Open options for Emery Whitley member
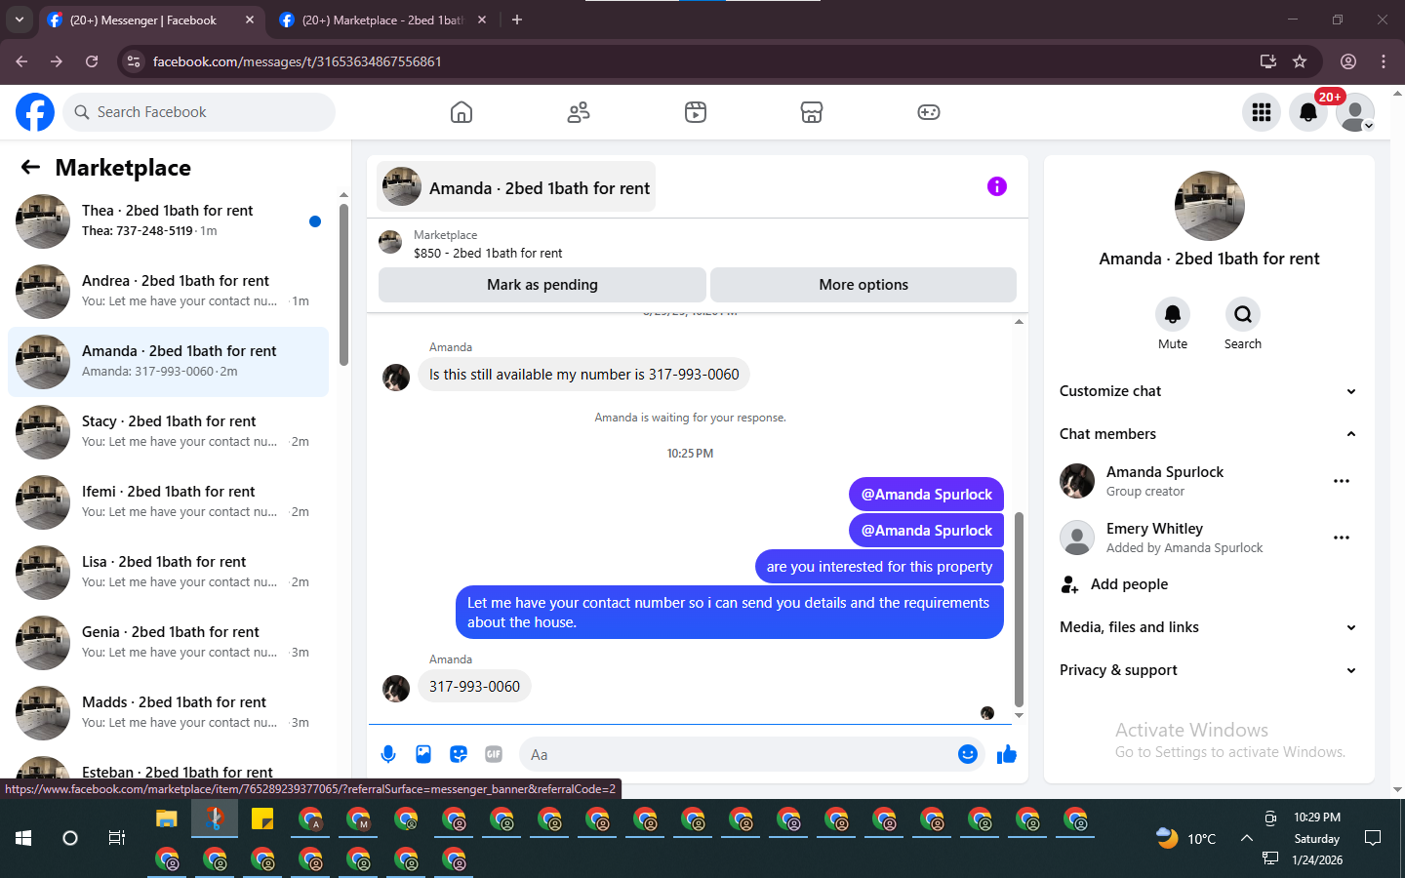1405x878 pixels. 1342,538
